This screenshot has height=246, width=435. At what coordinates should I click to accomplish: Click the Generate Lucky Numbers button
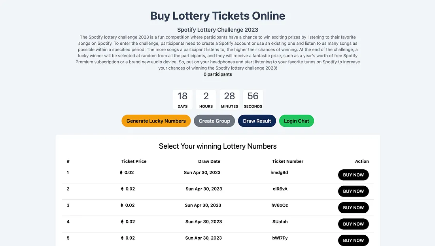[x=156, y=121]
